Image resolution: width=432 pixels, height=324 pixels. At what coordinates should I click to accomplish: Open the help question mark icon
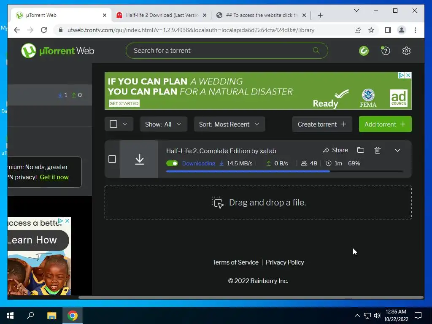pos(385,51)
